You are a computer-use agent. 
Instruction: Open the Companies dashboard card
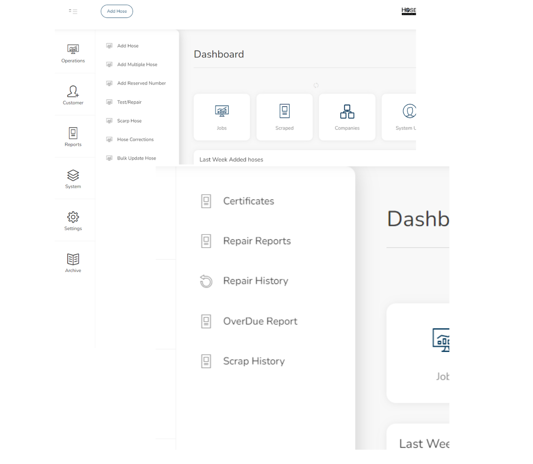point(347,117)
